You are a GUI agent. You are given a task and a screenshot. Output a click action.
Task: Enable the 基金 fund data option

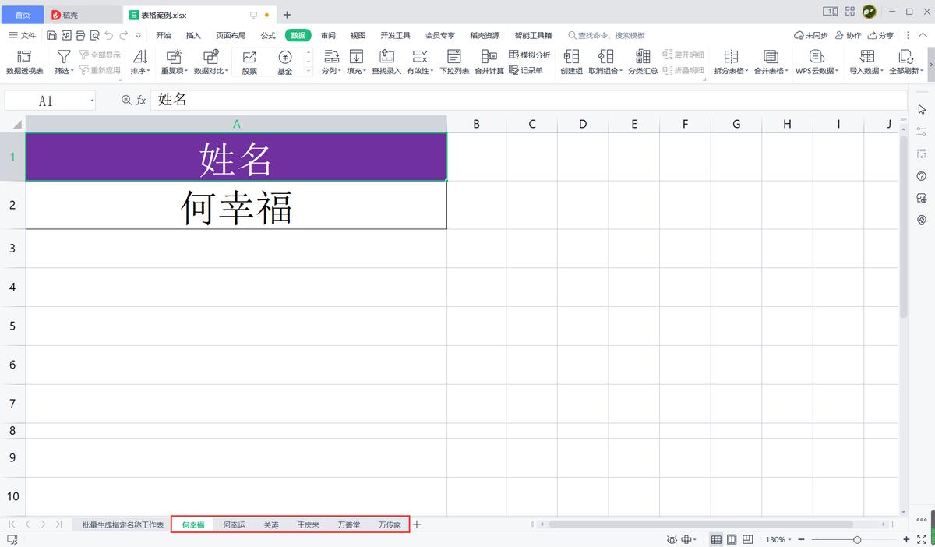coord(285,62)
